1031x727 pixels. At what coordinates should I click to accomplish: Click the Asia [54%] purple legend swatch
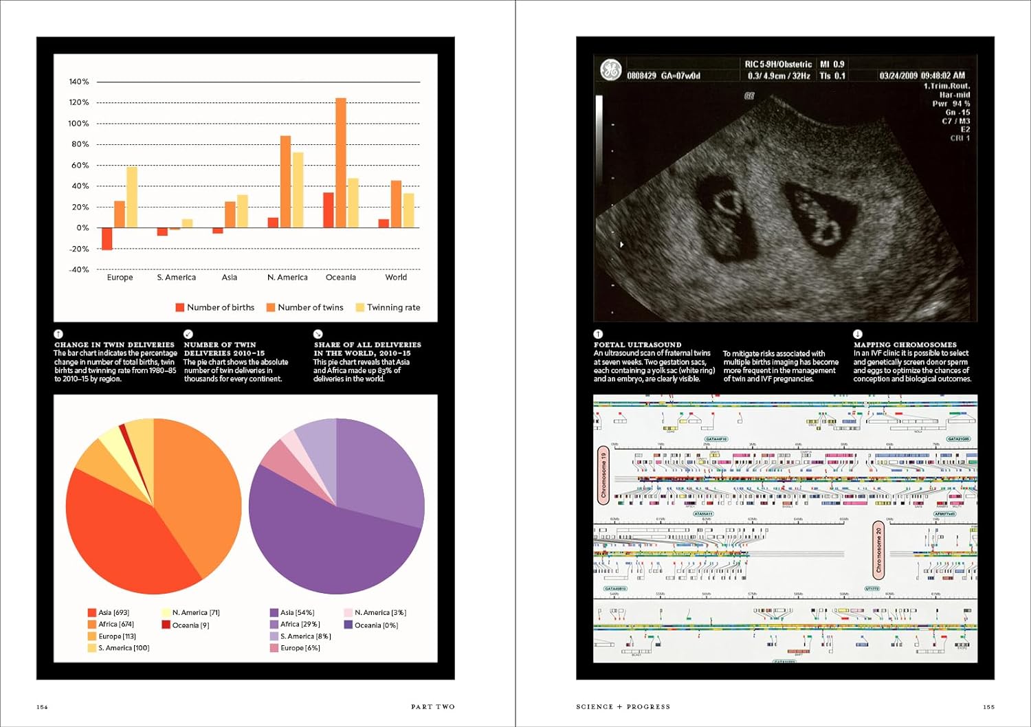274,612
